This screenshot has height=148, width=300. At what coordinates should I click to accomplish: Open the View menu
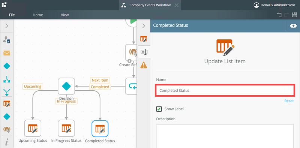coord(65,15)
